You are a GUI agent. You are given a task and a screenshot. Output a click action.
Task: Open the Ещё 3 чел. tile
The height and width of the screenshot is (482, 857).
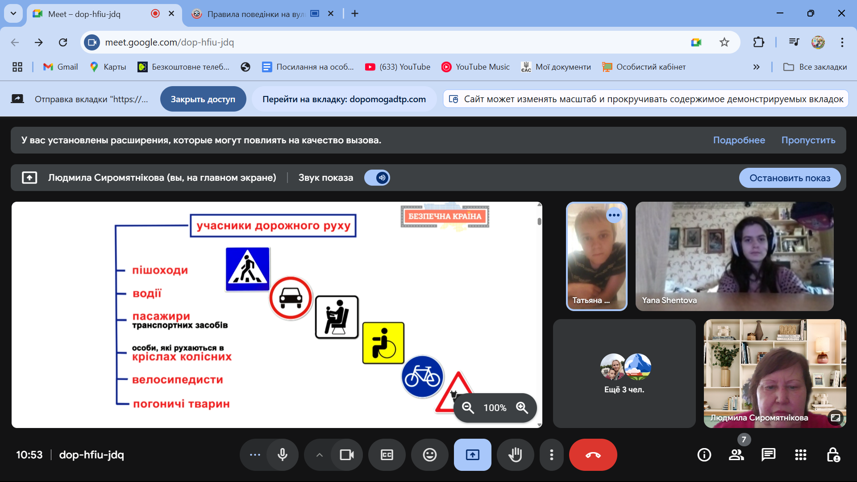click(x=624, y=373)
